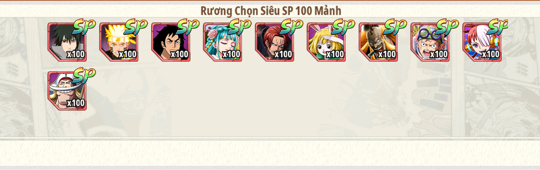Viewport: 540px width, 170px height.
Task: Select the goggles-wearing Luffy shard icon
Action: tap(430, 42)
